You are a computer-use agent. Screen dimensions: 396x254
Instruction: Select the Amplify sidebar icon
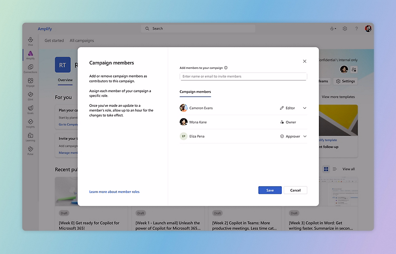click(x=30, y=55)
